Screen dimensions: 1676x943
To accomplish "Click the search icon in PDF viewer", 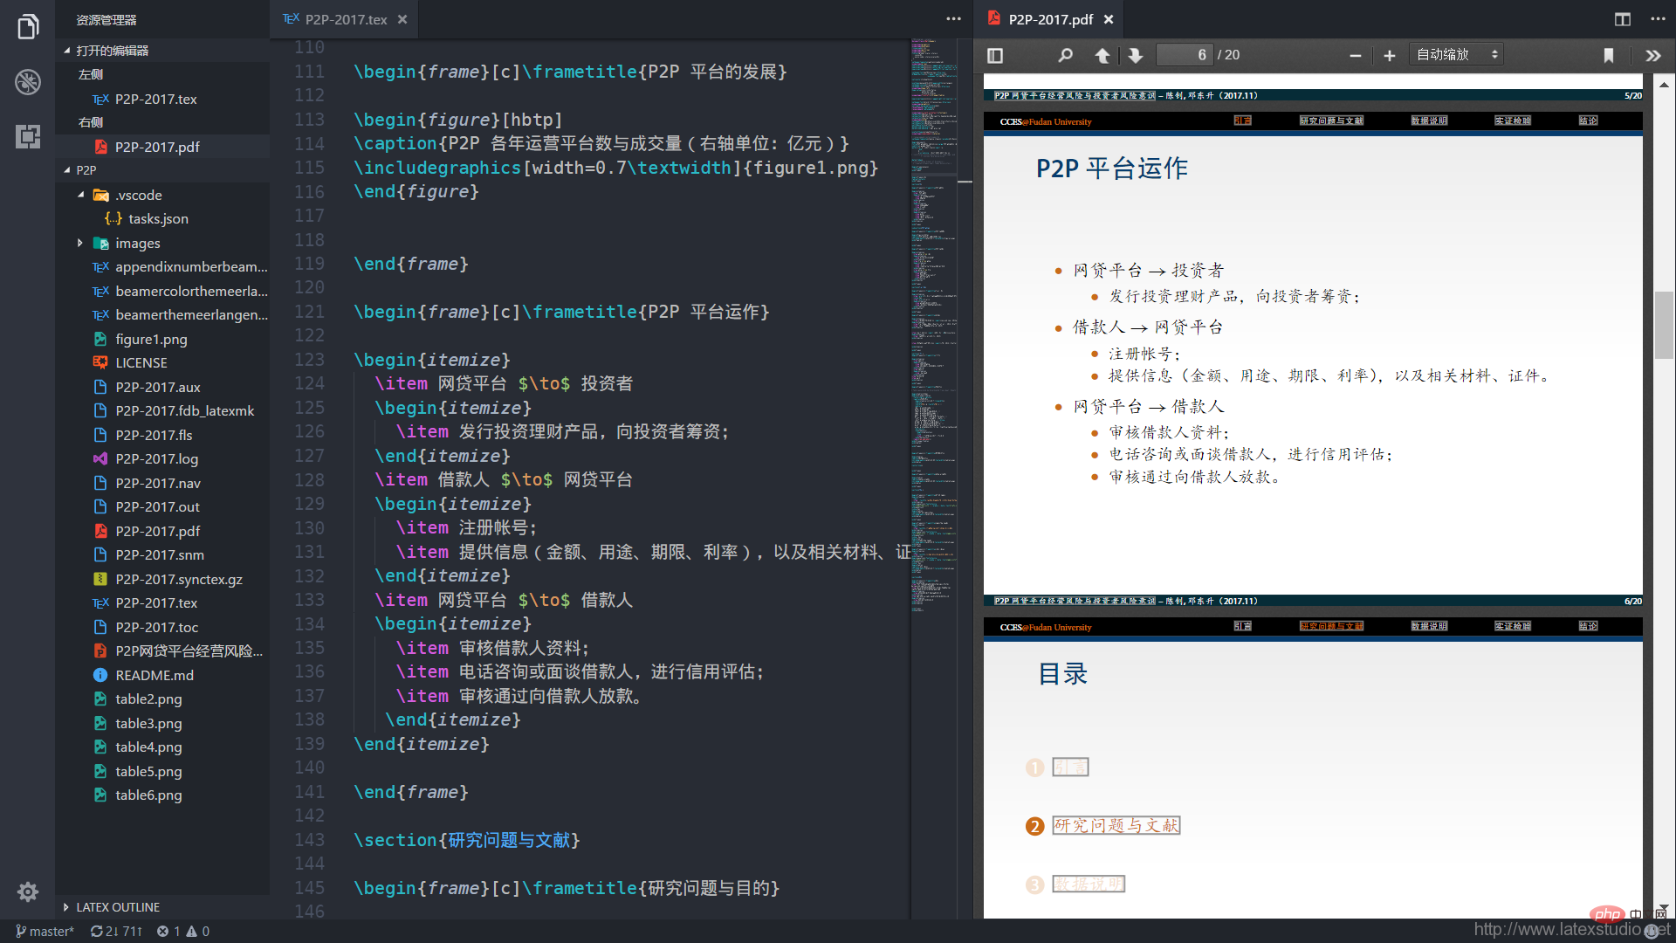I will click(1065, 54).
